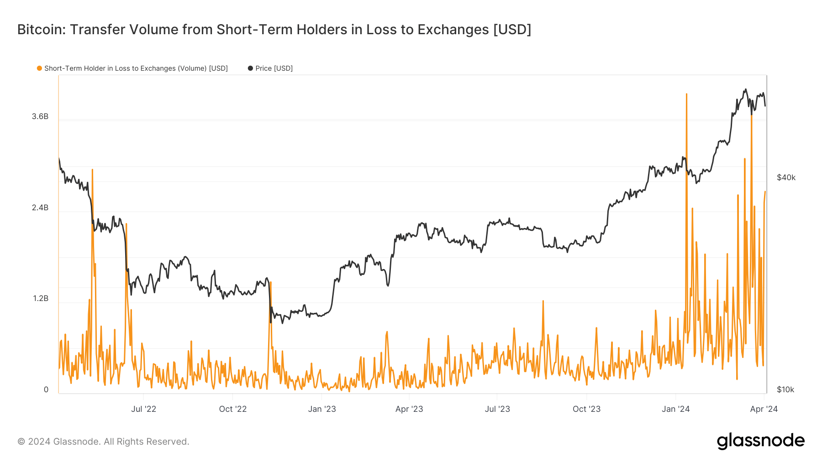822x462 pixels.
Task: Click the $40k price axis label
Action: [x=786, y=178]
